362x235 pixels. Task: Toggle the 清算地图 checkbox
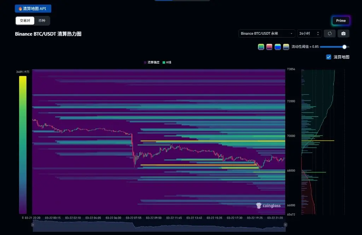[328, 57]
